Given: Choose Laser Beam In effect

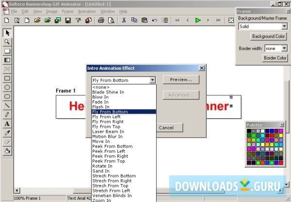Looking at the screenshot, I should pos(124,132).
